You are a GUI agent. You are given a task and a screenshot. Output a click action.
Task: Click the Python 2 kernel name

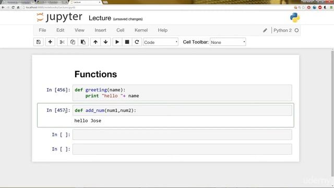pos(282,30)
